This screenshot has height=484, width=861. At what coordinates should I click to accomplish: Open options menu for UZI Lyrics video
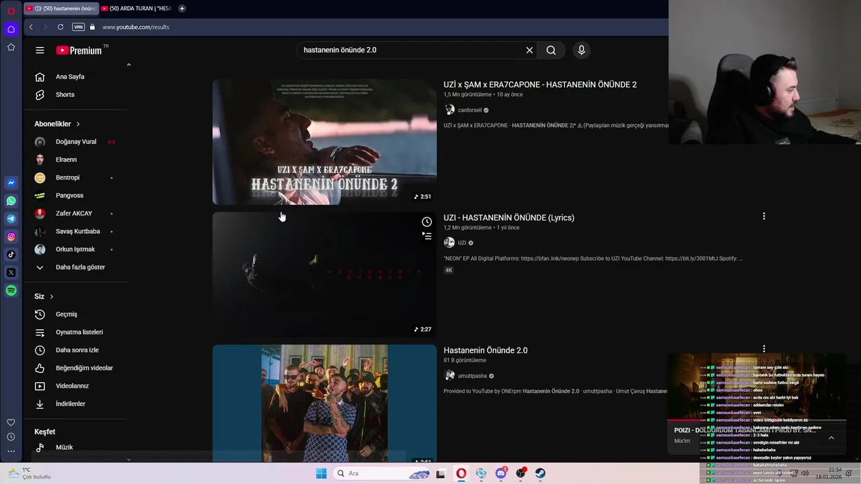point(763,216)
